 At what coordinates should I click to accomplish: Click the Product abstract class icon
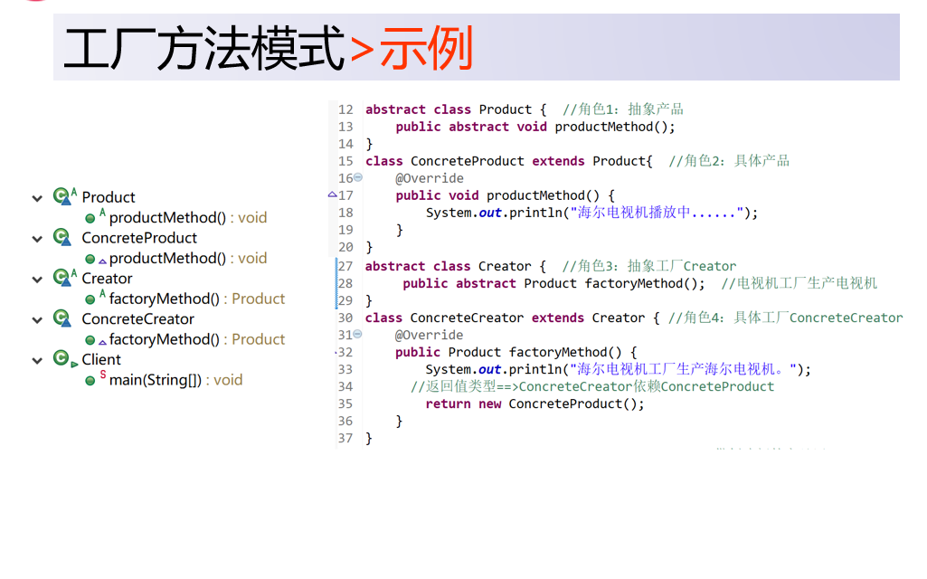tap(63, 195)
